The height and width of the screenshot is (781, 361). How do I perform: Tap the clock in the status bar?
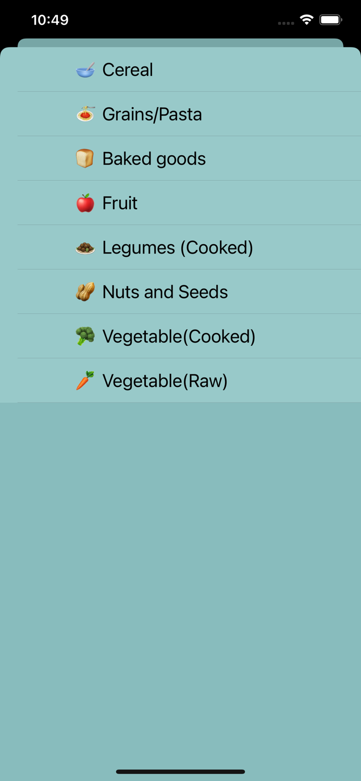[51, 20]
